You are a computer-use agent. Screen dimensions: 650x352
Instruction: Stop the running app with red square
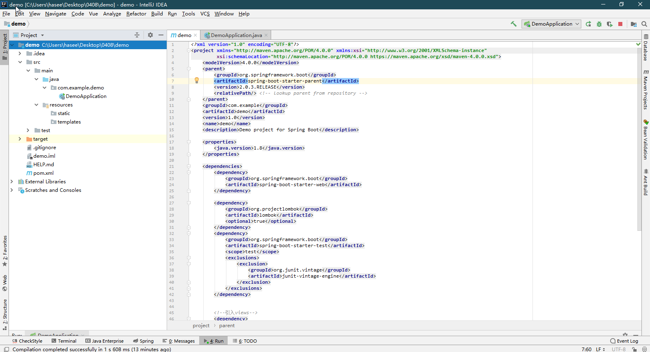[x=620, y=24]
